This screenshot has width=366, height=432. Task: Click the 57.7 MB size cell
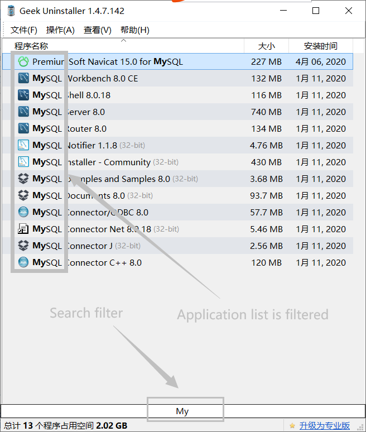click(x=266, y=212)
